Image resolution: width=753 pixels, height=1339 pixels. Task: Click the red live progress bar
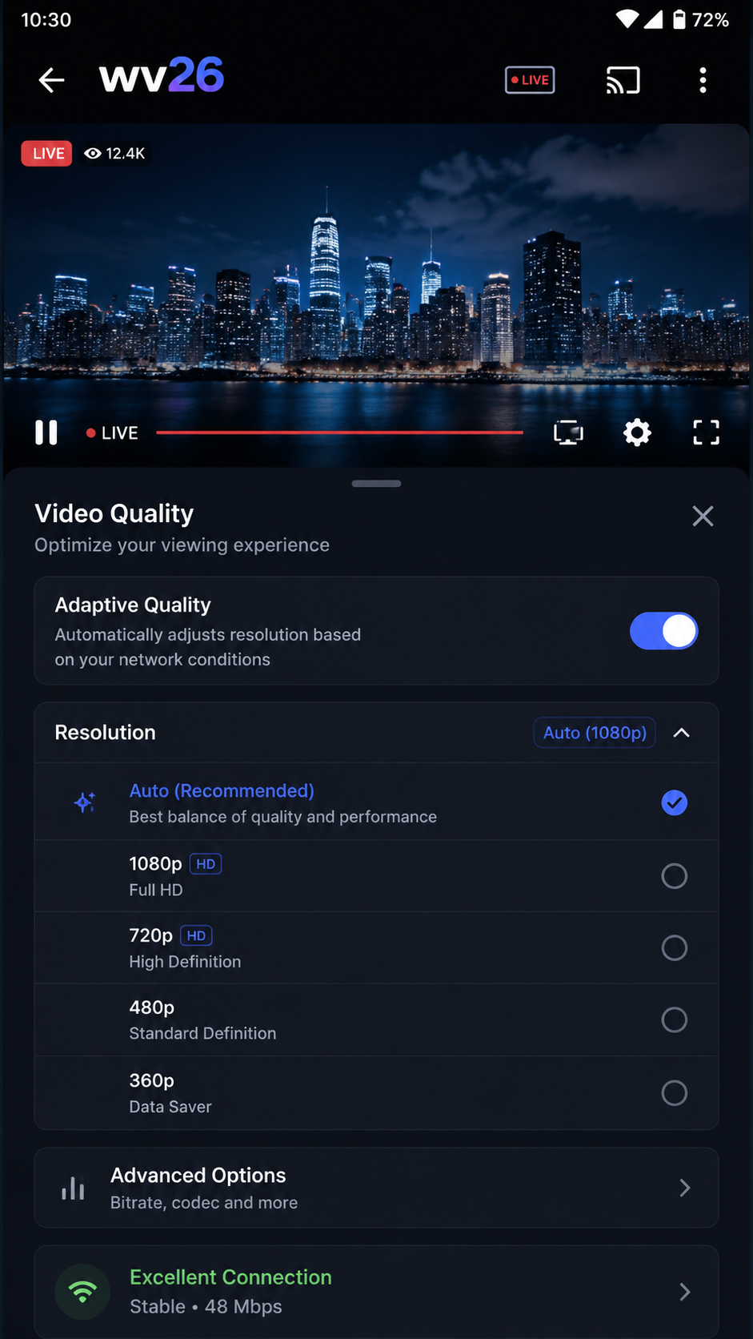tap(339, 432)
